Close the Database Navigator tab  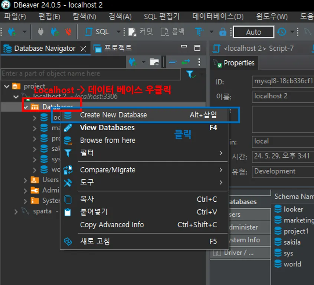pyautogui.click(x=83, y=49)
